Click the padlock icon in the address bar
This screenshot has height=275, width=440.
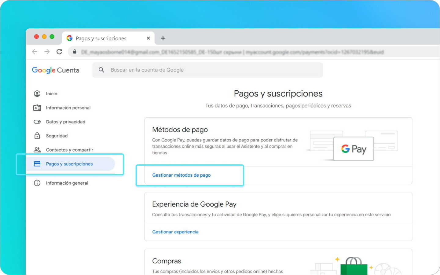75,52
